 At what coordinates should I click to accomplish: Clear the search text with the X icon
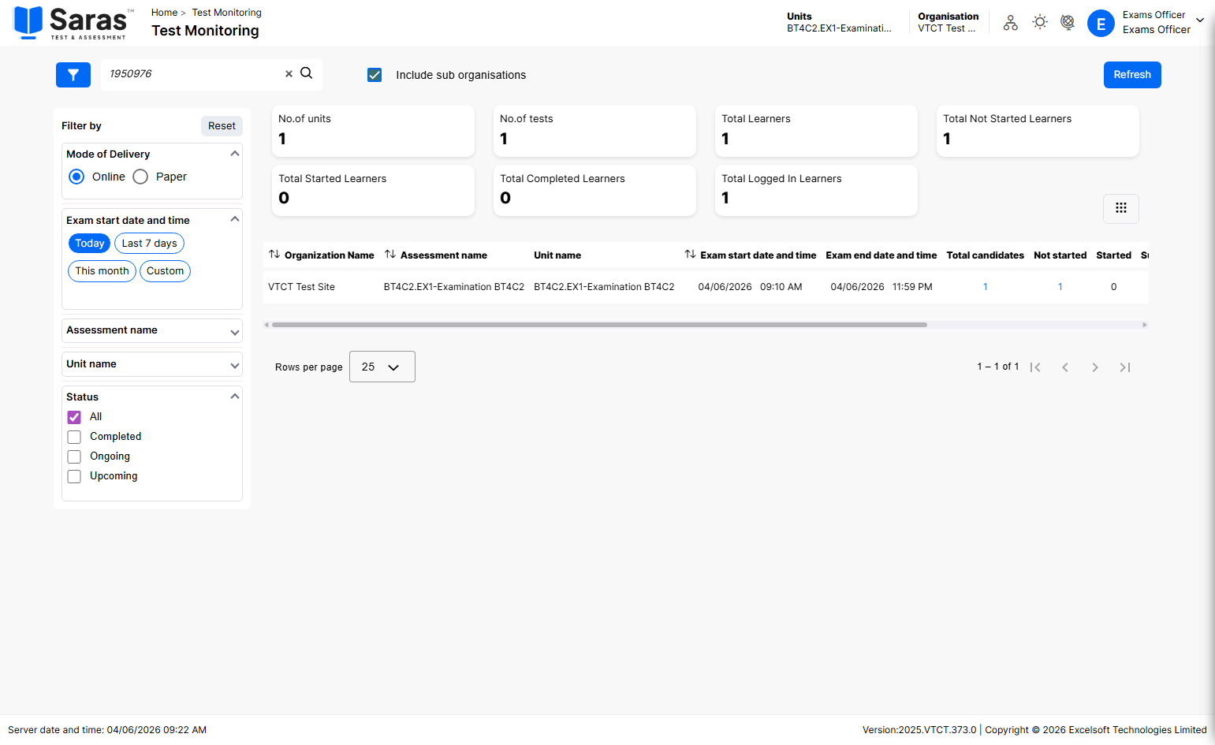click(x=289, y=74)
